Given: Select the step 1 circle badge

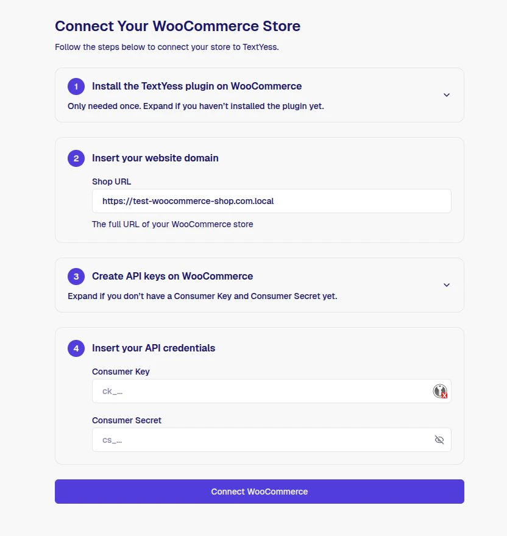Looking at the screenshot, I should pyautogui.click(x=76, y=86).
